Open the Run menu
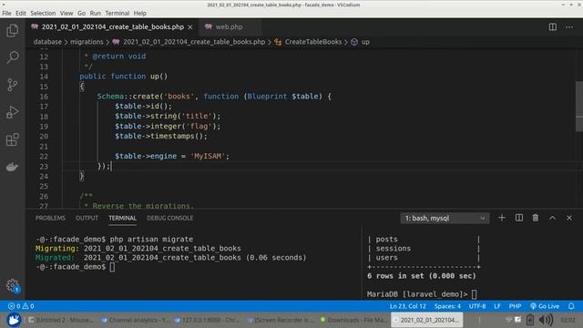The height and width of the screenshot is (328, 583). [x=95, y=13]
